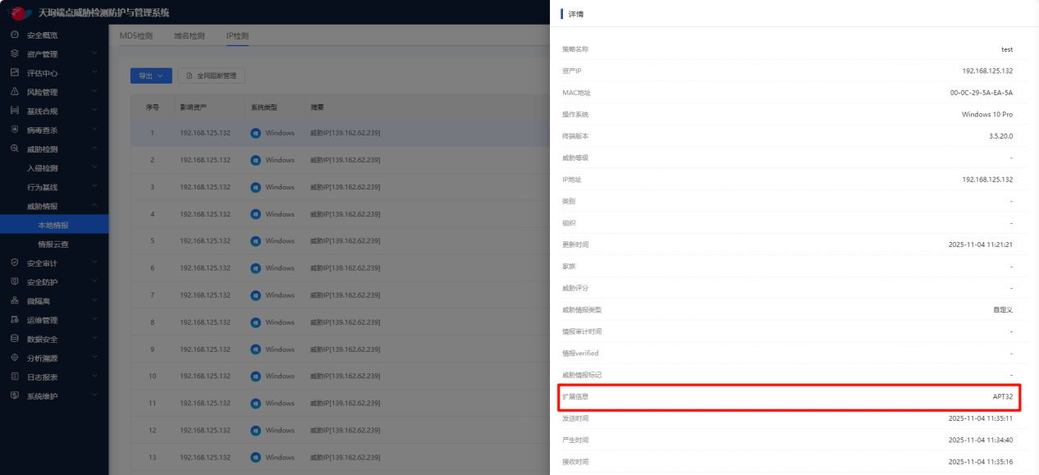1039x475 pixels.
Task: Switch to the 域名检测 tab
Action: 190,36
